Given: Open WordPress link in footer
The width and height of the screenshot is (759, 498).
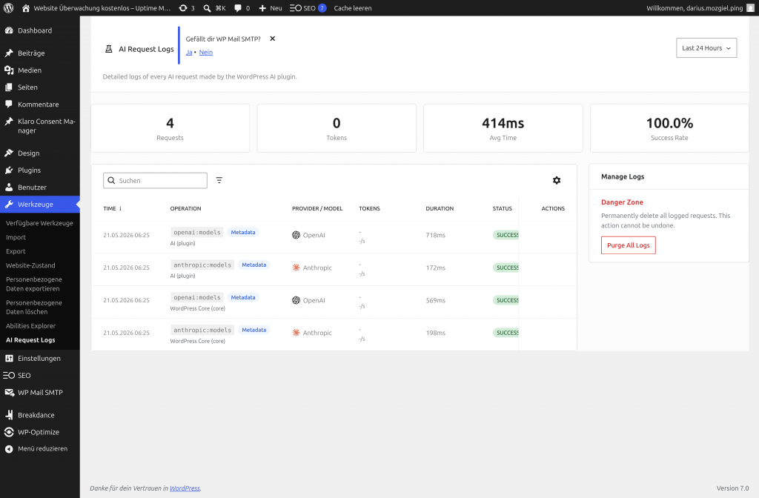Looking at the screenshot, I should pyautogui.click(x=185, y=488).
